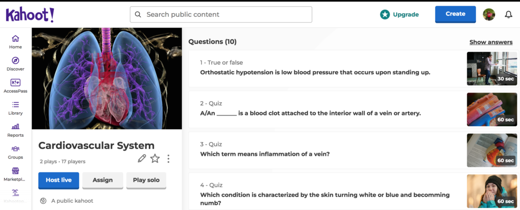
Task: Click the Assign button
Action: click(103, 180)
